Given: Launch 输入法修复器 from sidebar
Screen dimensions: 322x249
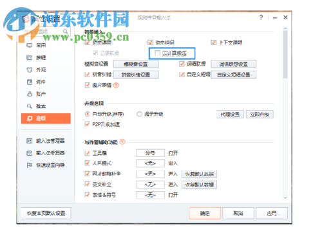Looking at the screenshot, I should 45,153.
